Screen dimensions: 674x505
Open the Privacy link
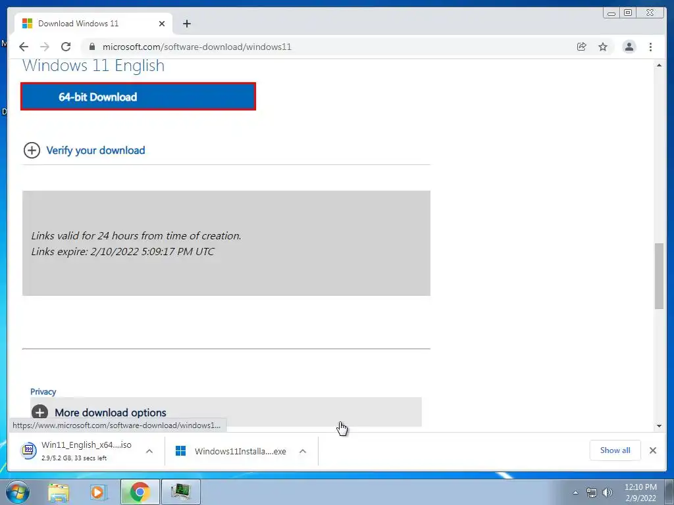pyautogui.click(x=43, y=392)
